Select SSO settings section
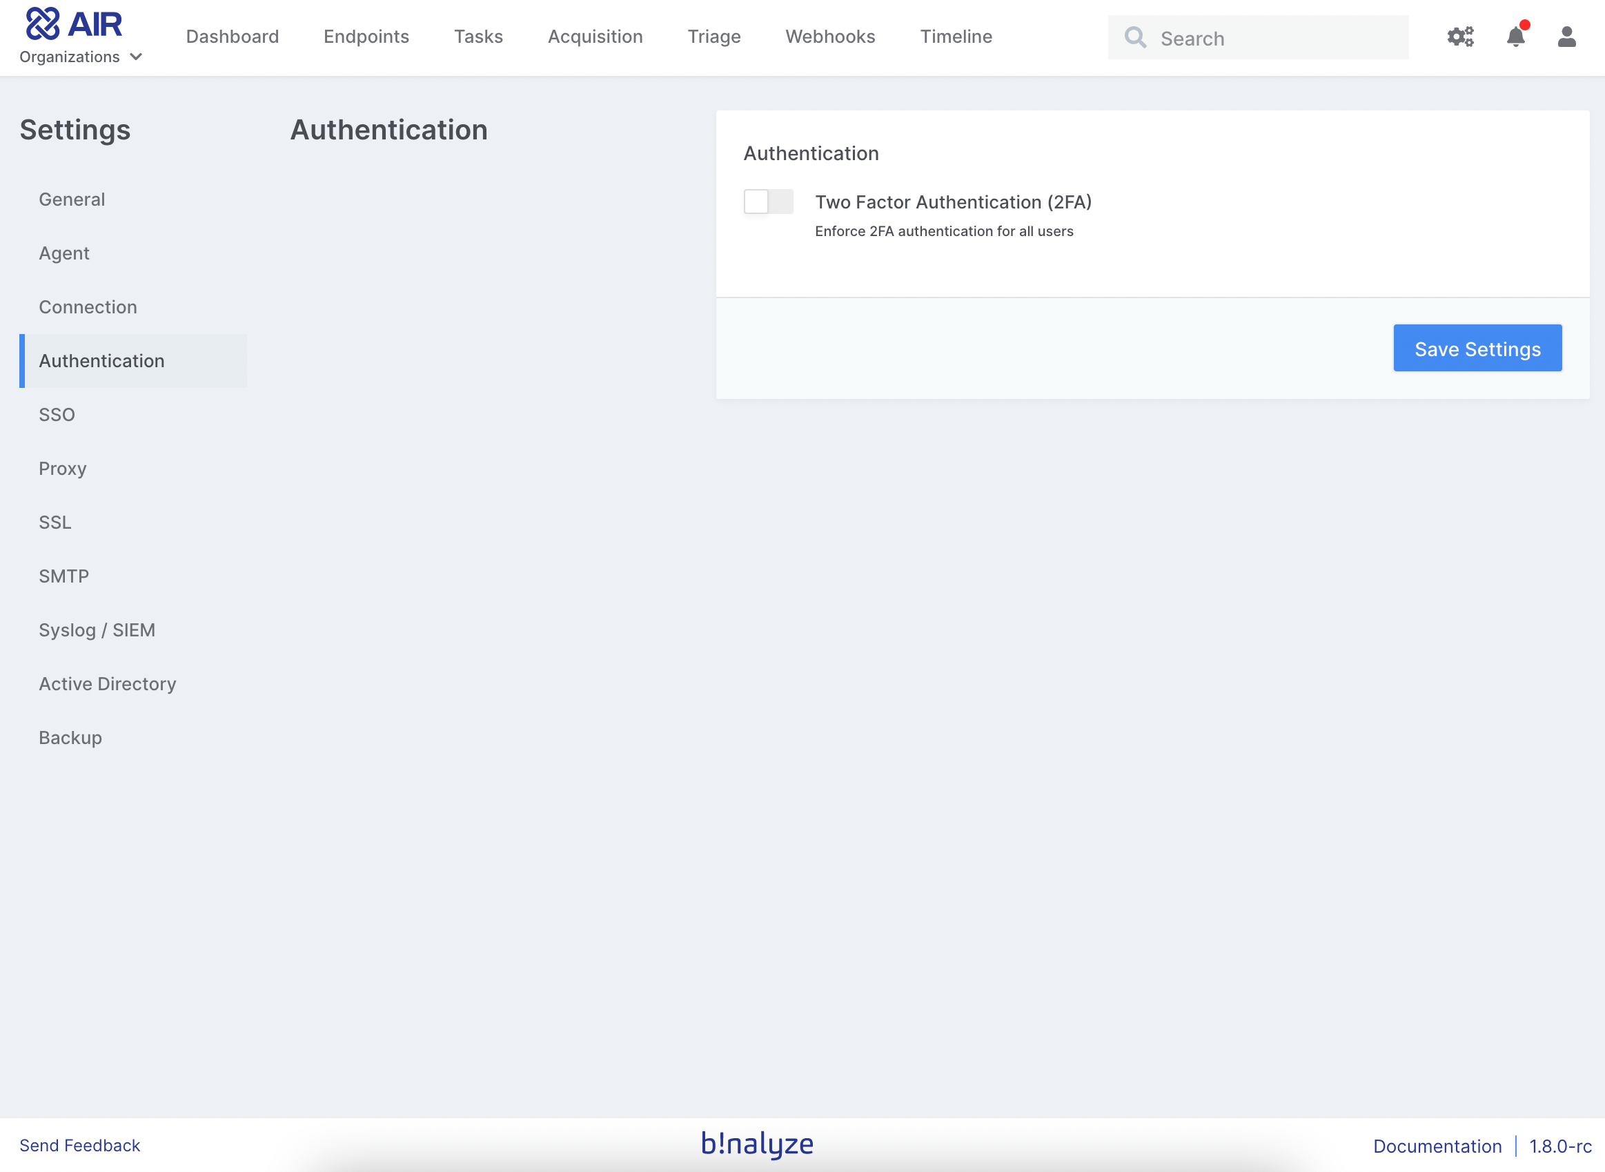 click(x=57, y=414)
